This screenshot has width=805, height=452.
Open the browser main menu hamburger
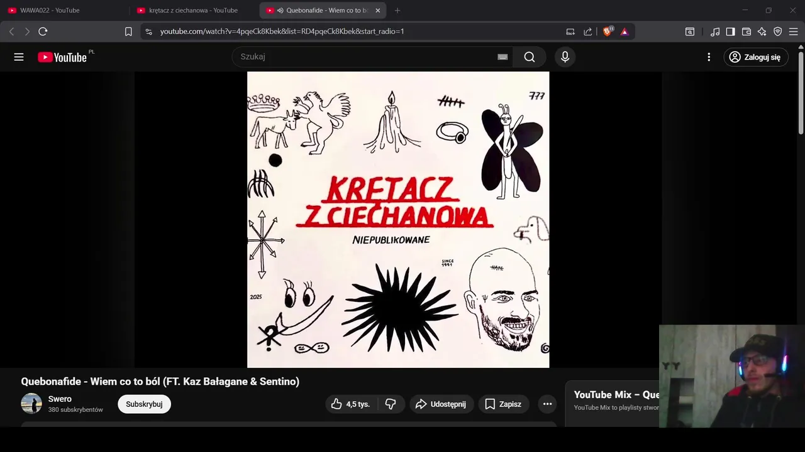coord(794,31)
